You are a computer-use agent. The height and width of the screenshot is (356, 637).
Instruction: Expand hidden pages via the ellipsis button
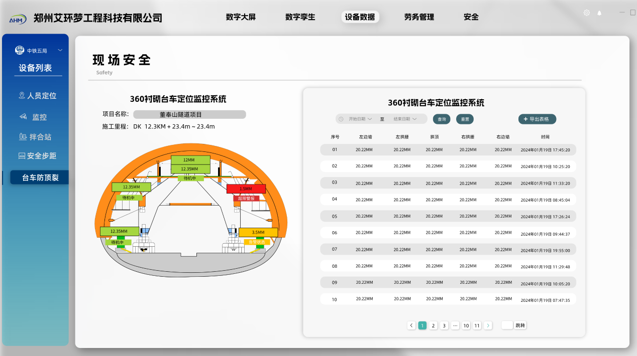tap(455, 325)
